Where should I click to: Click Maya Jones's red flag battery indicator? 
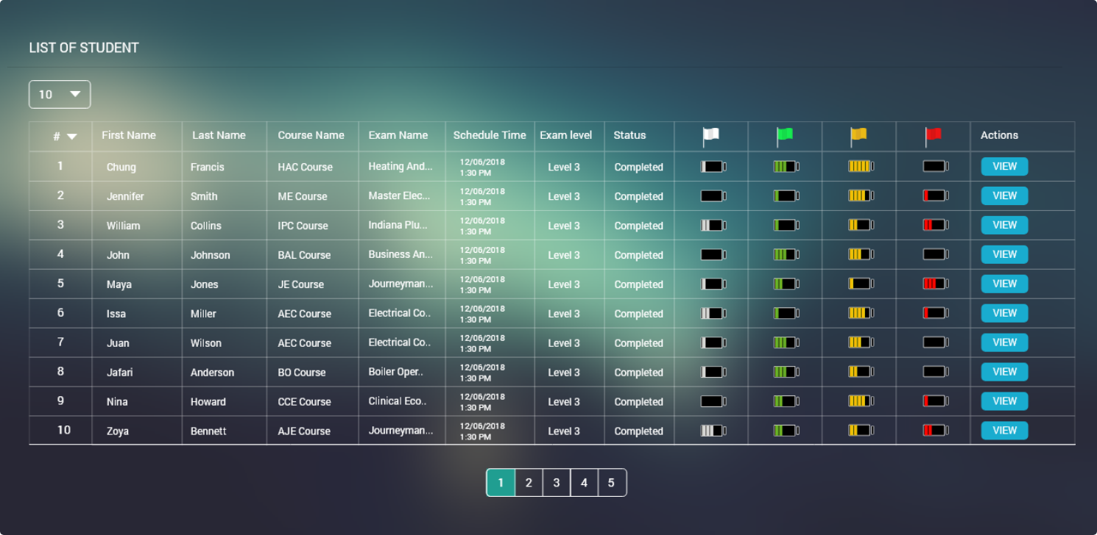coord(935,284)
